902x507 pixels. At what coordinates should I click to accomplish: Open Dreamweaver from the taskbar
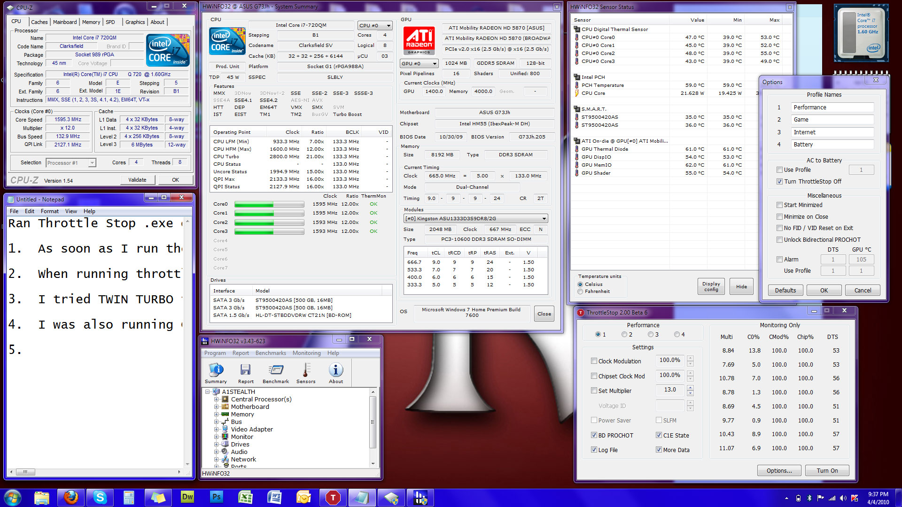(x=187, y=498)
